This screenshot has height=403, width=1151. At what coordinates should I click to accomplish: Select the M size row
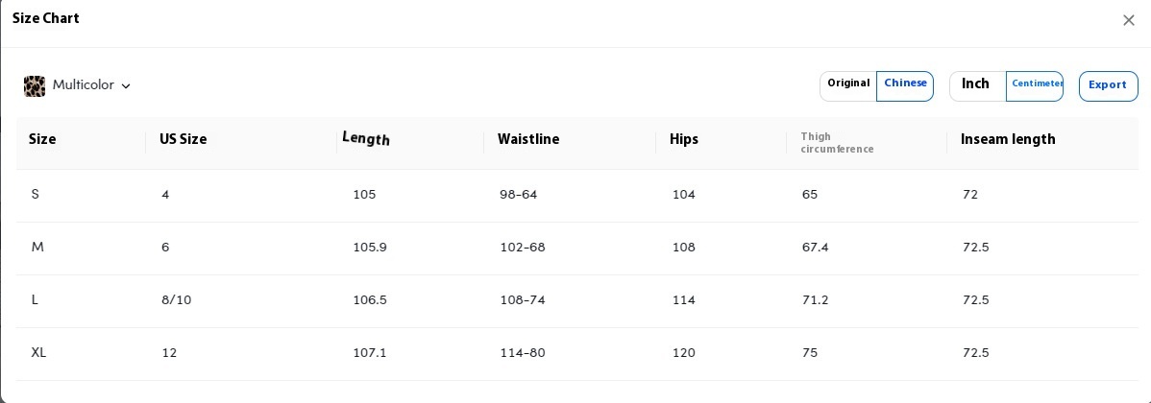(x=37, y=248)
